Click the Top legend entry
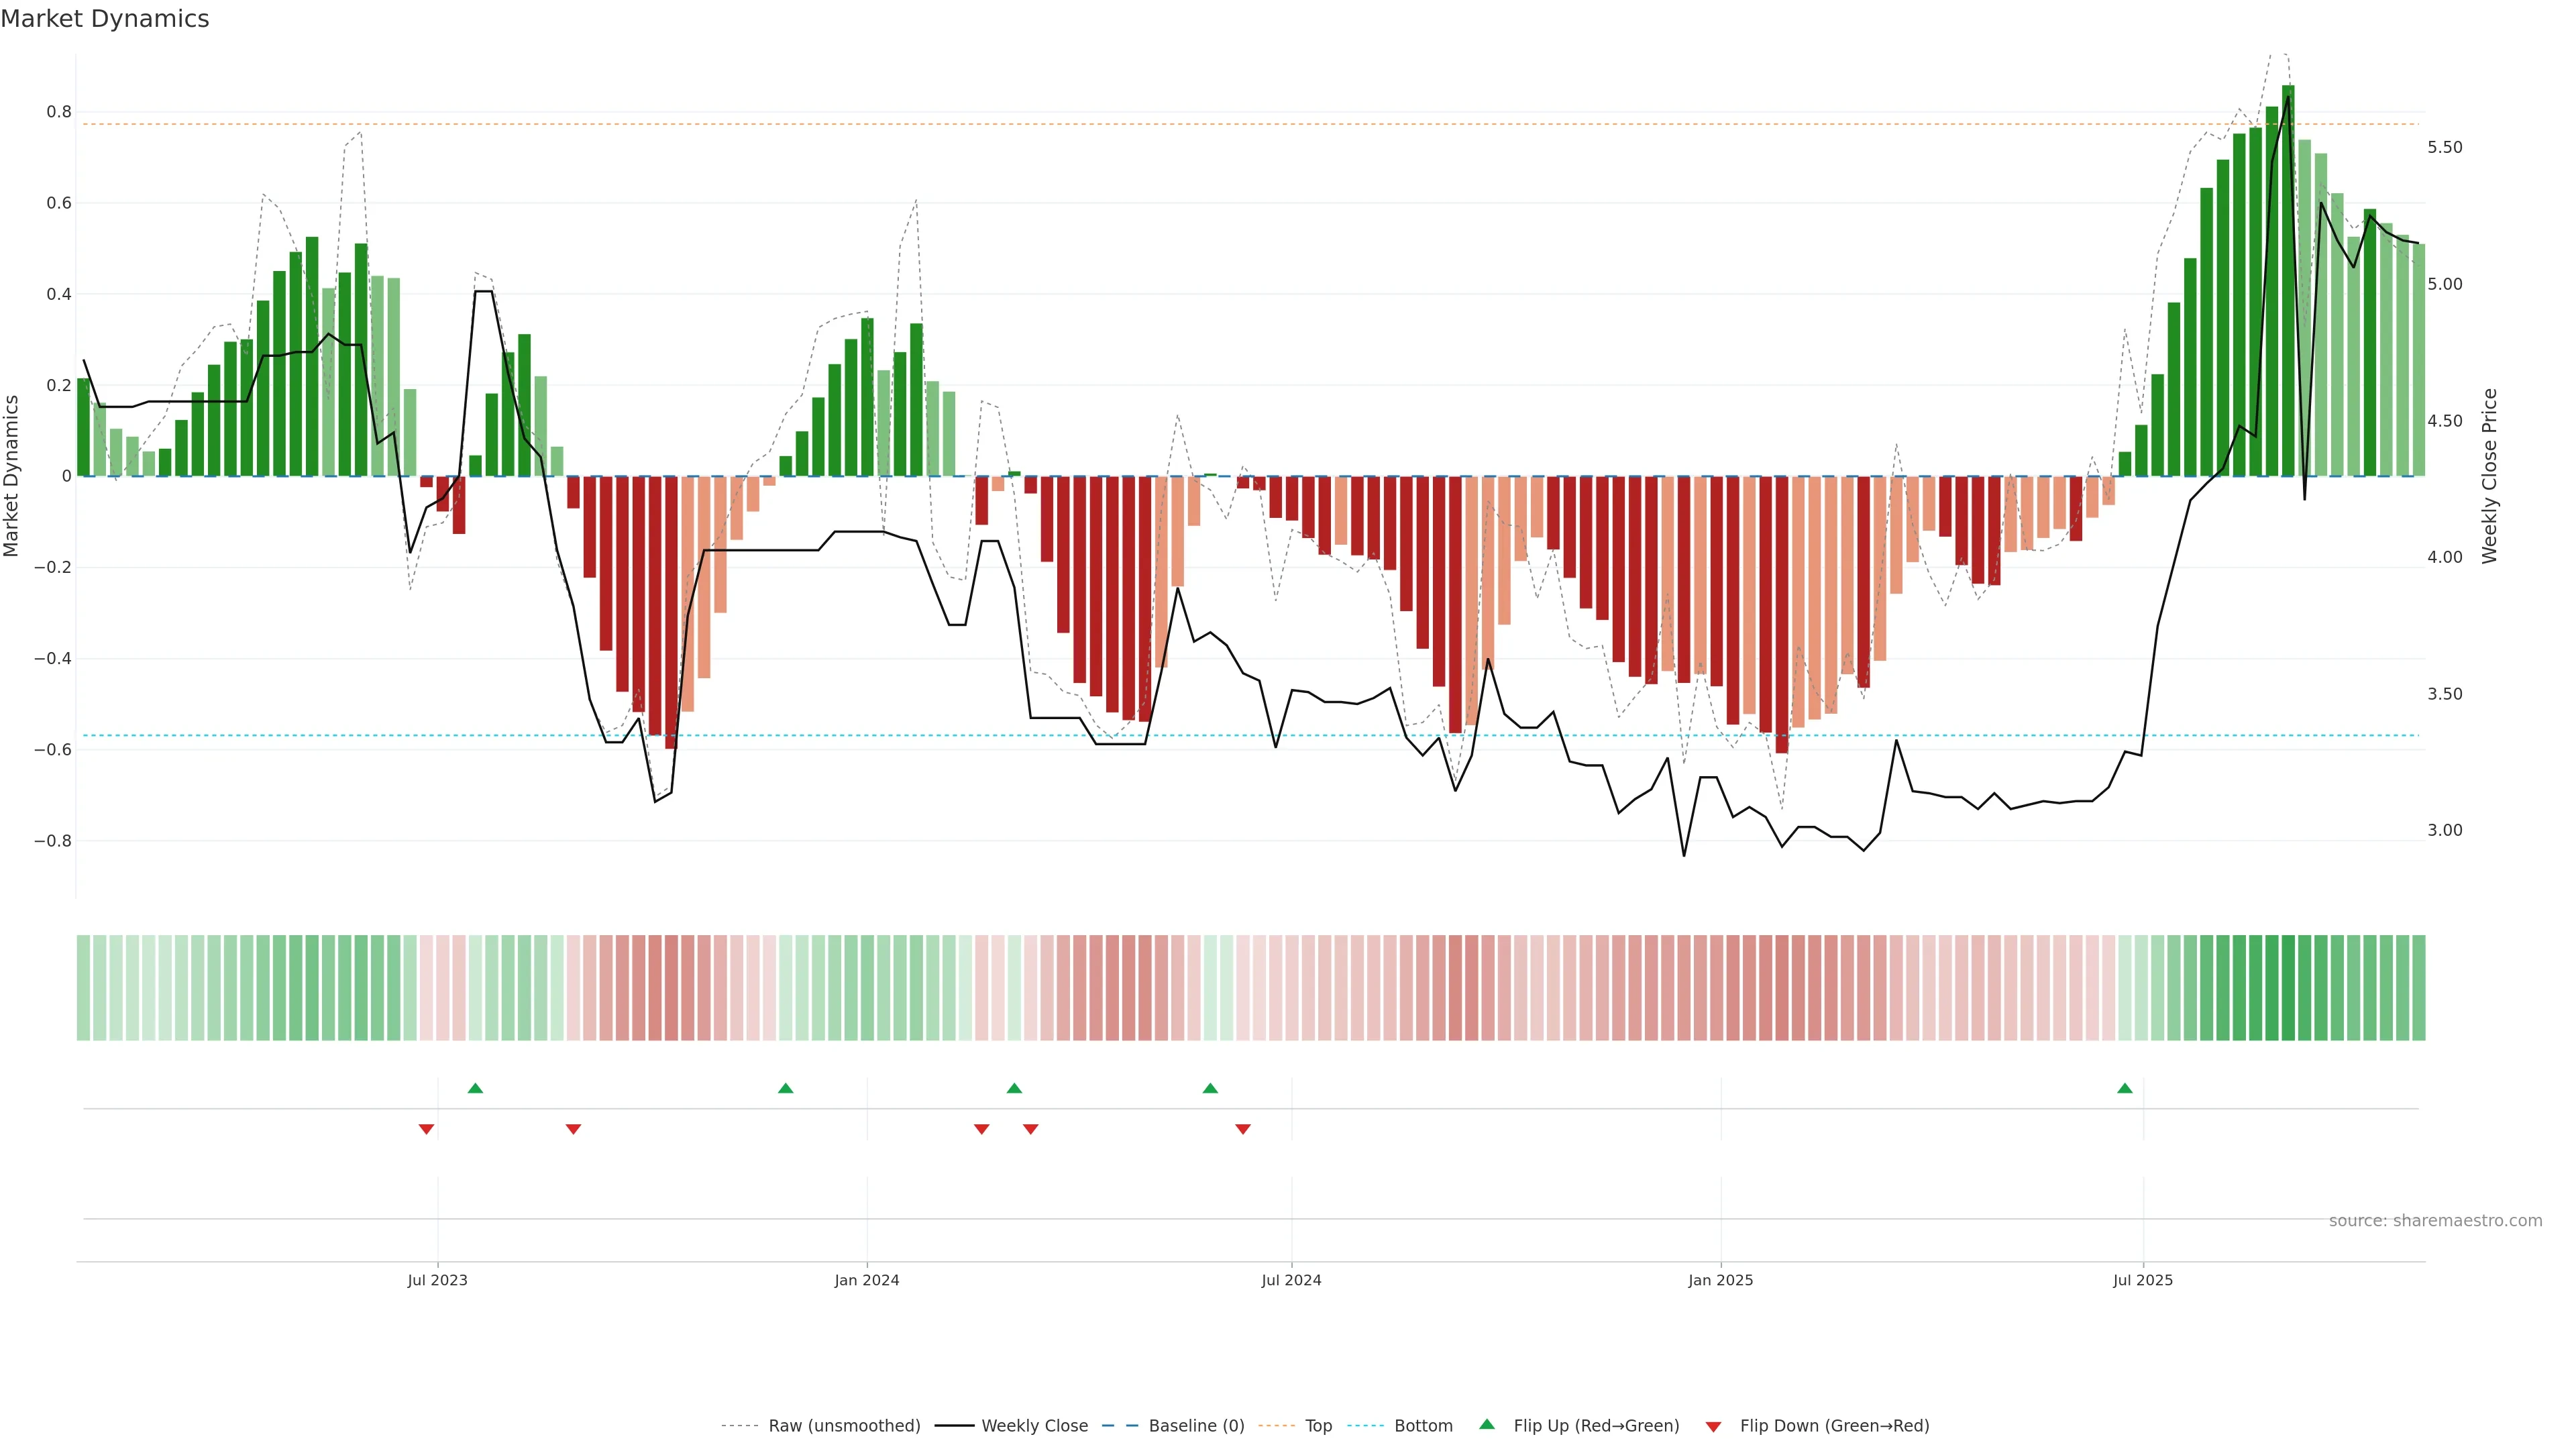 coord(1318,1426)
